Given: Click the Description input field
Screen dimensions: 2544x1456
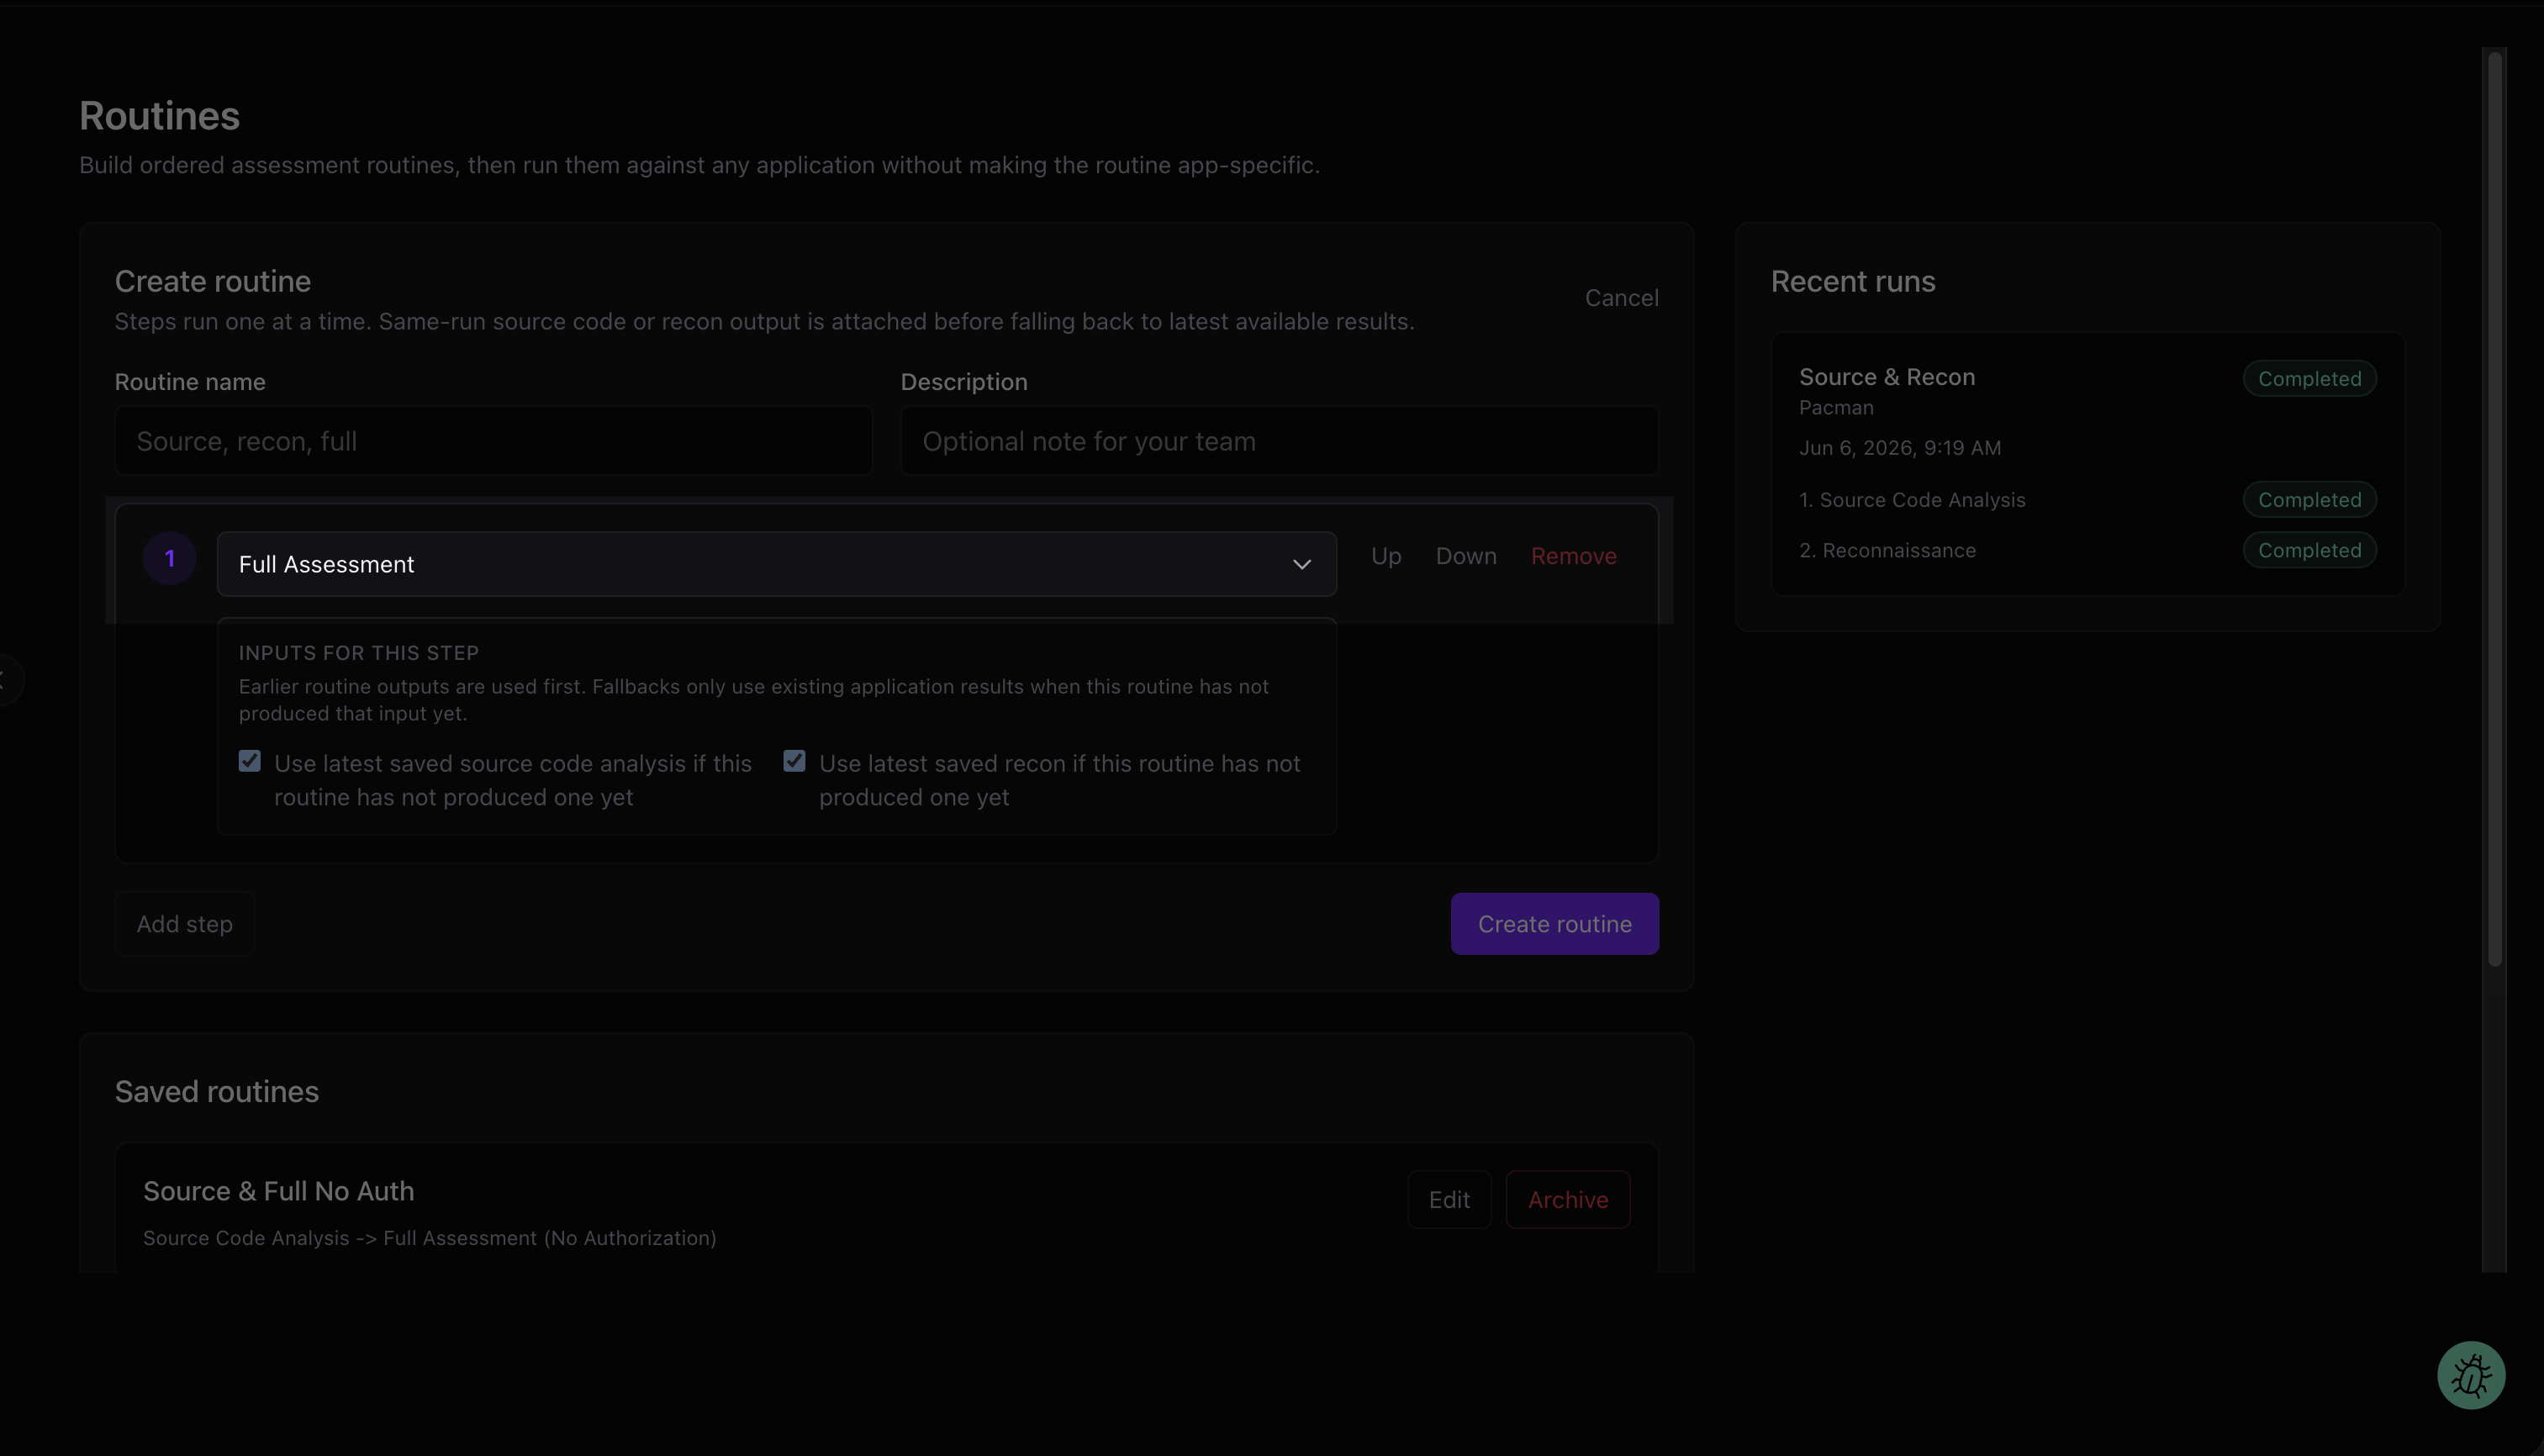Looking at the screenshot, I should coord(1279,440).
